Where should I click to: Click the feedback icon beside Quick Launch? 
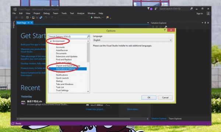pos(156,9)
